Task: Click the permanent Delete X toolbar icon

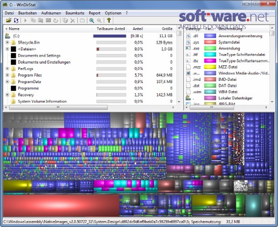Action: click(72, 20)
